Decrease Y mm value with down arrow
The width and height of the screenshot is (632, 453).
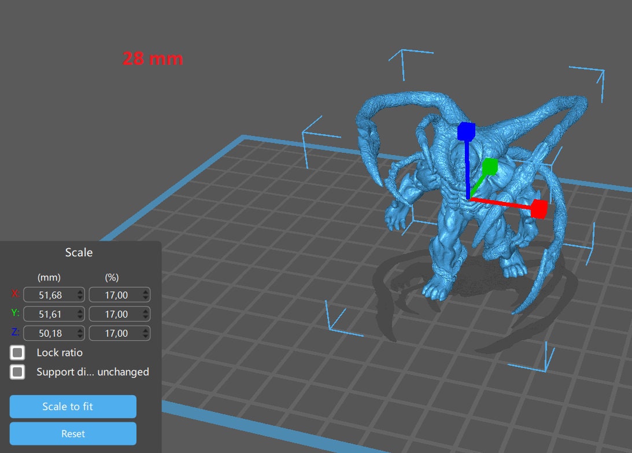coord(80,318)
